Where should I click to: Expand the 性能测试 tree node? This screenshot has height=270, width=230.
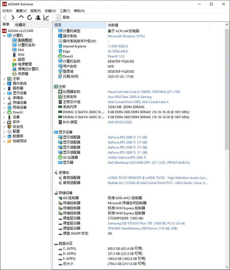[4, 141]
